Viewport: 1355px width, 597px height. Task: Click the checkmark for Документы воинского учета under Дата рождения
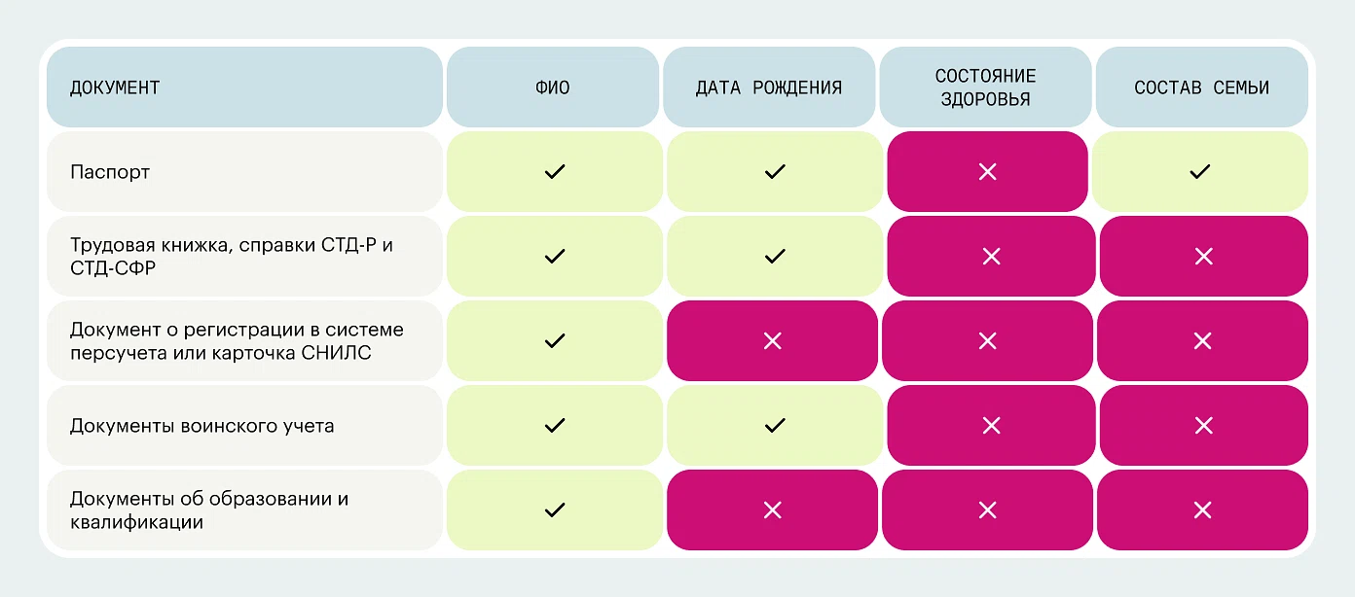click(x=775, y=426)
